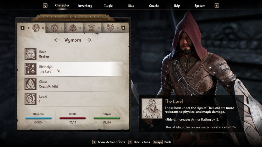Viewport: 262px width, 147px height.
Task: Click the red Health bar
Action: pos(73,118)
